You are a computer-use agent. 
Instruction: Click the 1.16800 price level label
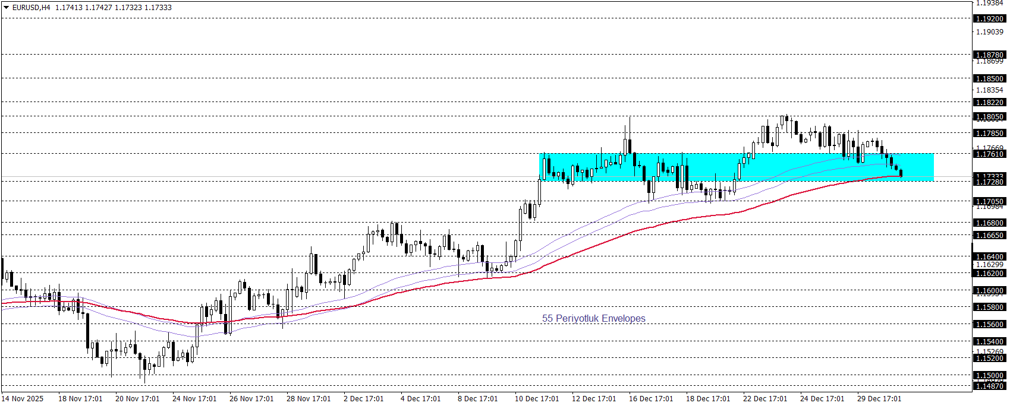(990, 223)
